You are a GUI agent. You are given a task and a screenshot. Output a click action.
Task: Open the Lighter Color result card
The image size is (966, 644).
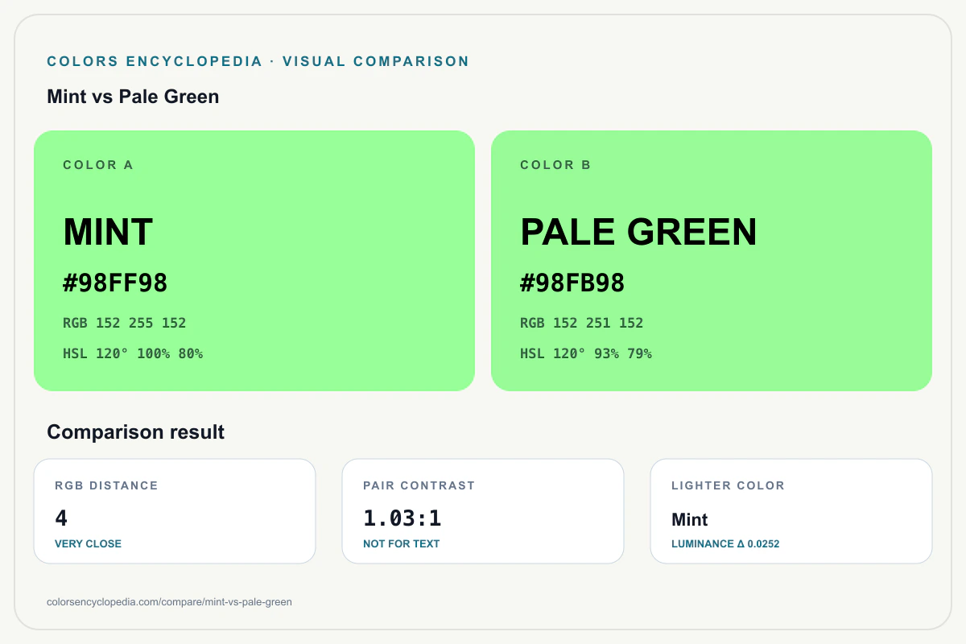click(791, 511)
